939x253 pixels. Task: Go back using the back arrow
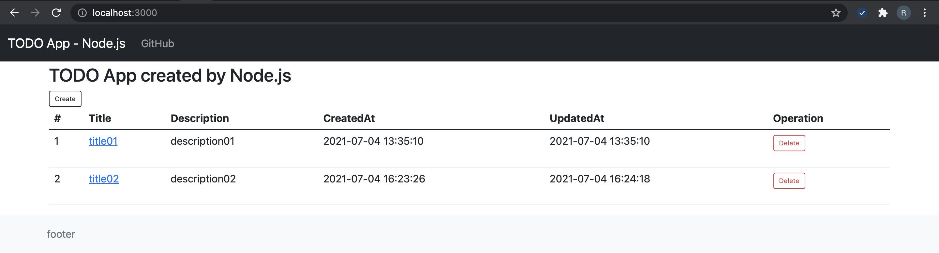point(14,13)
